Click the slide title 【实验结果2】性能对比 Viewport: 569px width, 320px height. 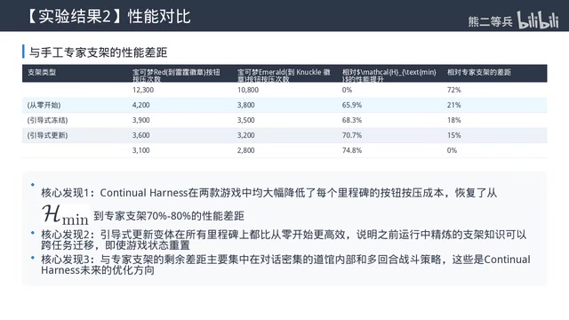[x=108, y=16]
